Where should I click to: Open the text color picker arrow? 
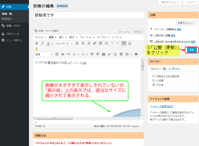click(x=52, y=44)
